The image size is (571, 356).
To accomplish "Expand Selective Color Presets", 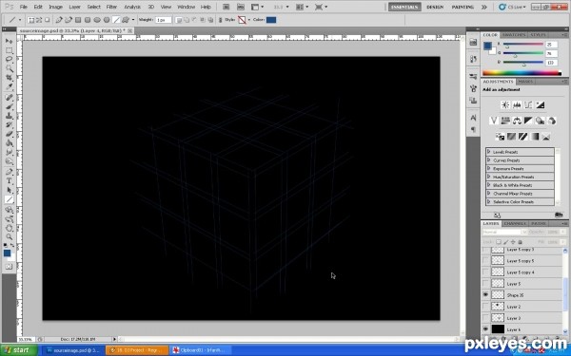I will pyautogui.click(x=489, y=201).
